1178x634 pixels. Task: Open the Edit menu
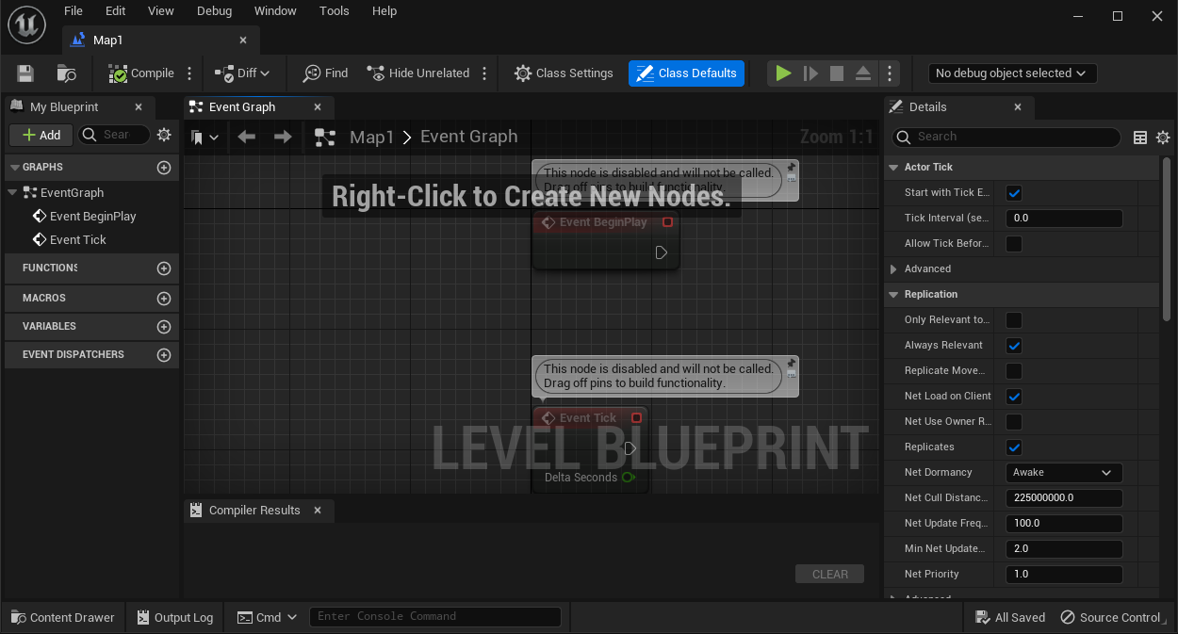tap(115, 11)
